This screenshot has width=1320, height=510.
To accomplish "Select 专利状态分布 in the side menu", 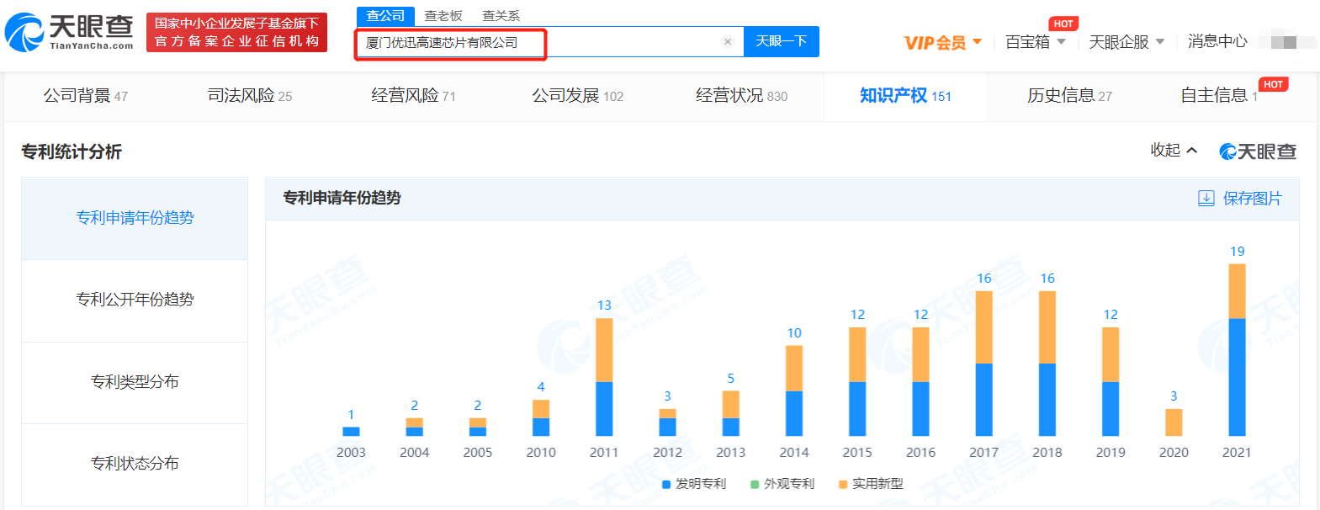I will coord(135,464).
